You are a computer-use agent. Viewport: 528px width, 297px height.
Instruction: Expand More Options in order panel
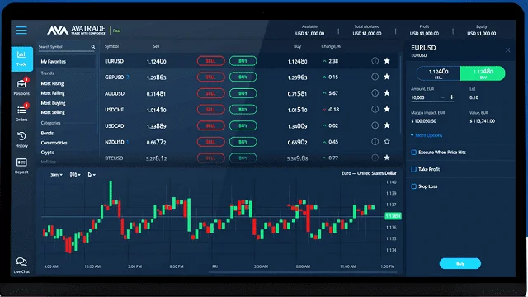427,135
